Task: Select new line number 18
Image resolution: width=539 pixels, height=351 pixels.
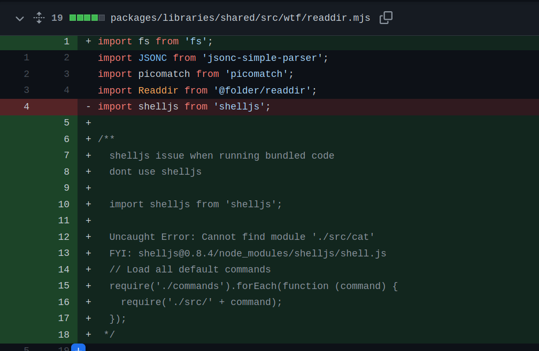Action: coord(64,334)
